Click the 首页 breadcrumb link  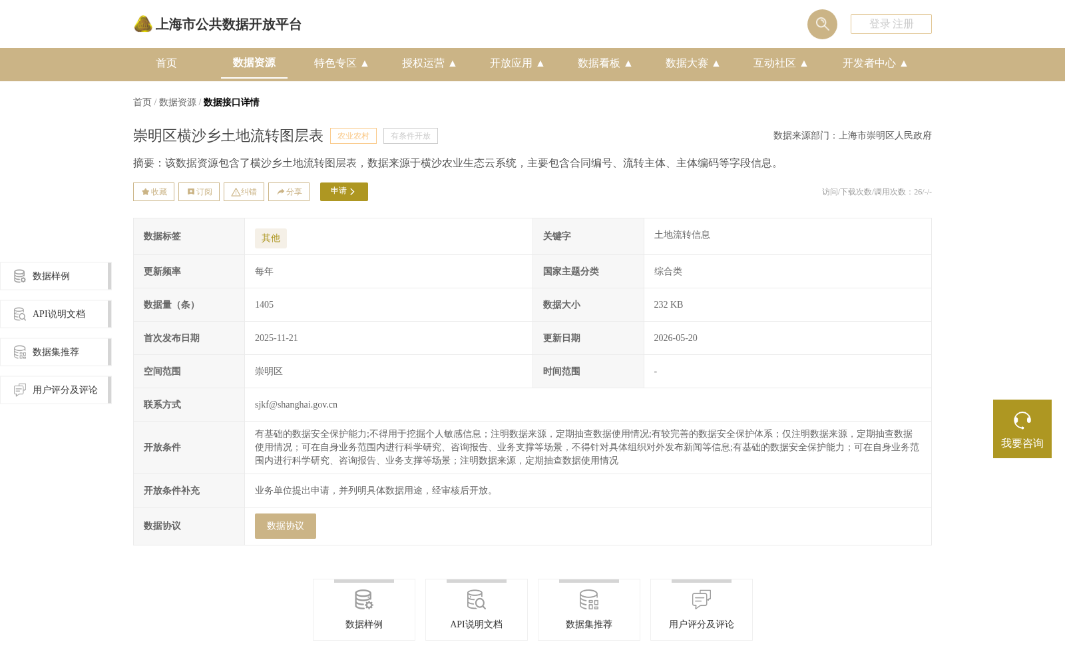[x=142, y=102]
